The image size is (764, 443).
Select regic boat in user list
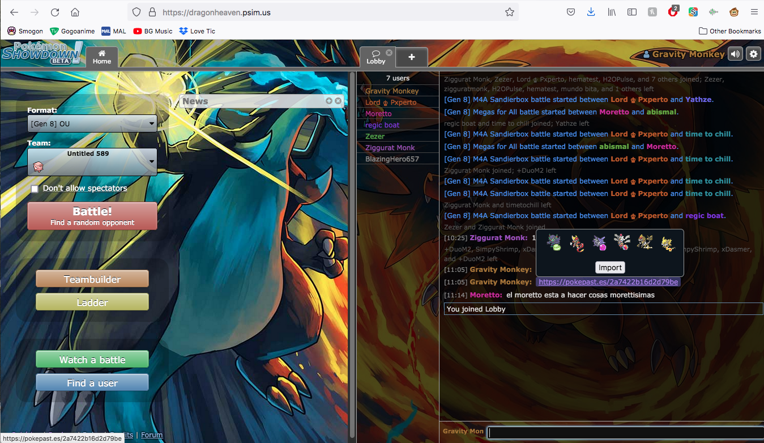(x=398, y=125)
